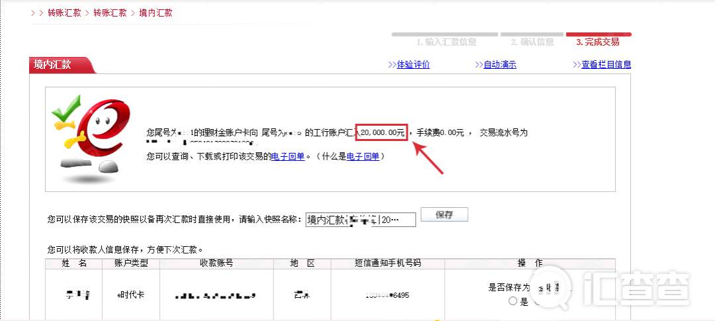
Task: Select the 是 radio for saving payee
Action: coord(513,301)
